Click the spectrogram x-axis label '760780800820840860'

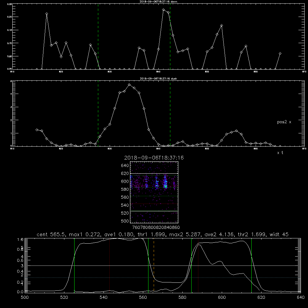coord(156,227)
